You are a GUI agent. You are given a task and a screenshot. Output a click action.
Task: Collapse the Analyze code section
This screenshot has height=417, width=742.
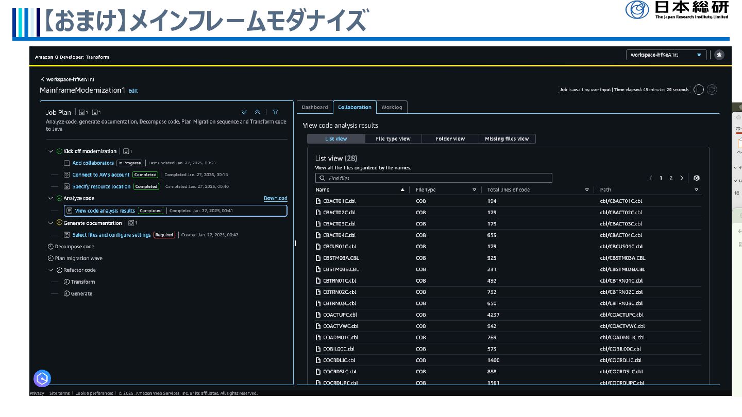tap(50, 198)
